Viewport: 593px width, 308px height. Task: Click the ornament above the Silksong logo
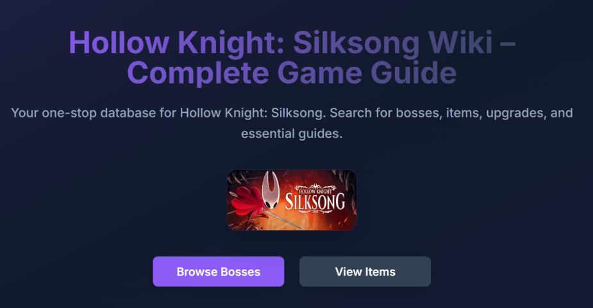pyautogui.click(x=315, y=187)
